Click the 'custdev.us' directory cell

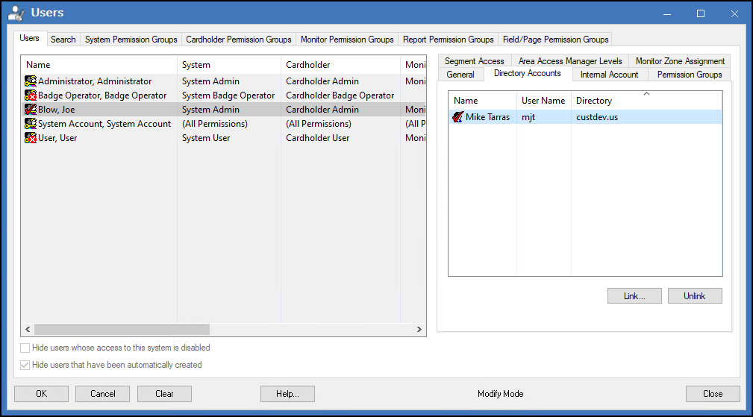coord(597,116)
